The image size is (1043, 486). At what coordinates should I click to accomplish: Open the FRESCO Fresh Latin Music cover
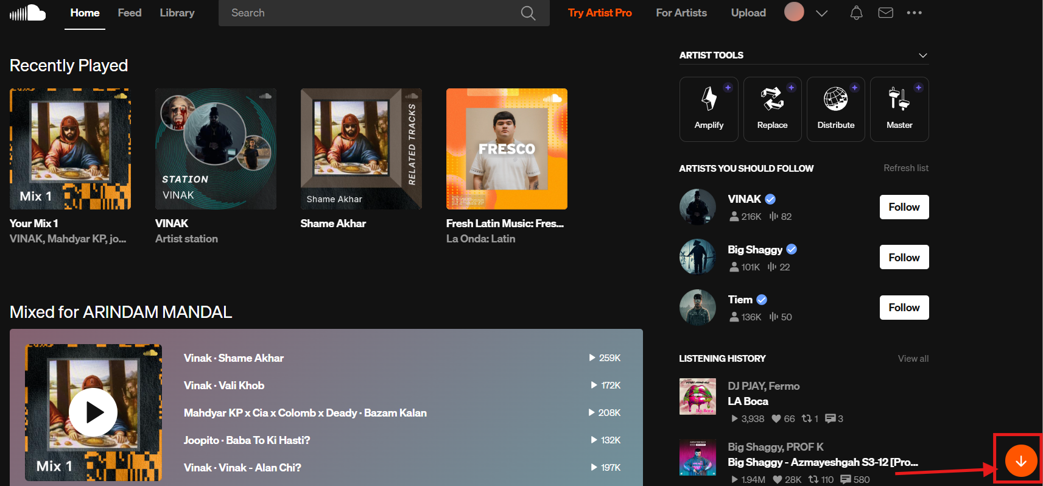tap(507, 149)
